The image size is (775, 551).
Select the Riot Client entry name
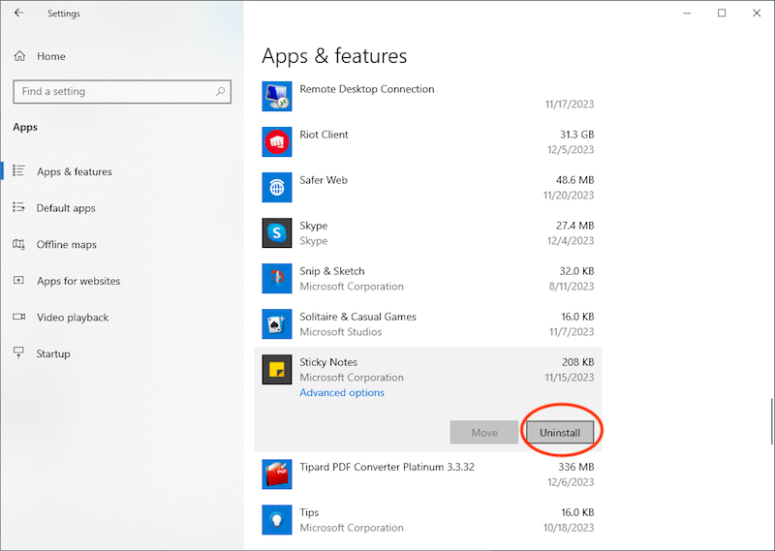pos(324,135)
